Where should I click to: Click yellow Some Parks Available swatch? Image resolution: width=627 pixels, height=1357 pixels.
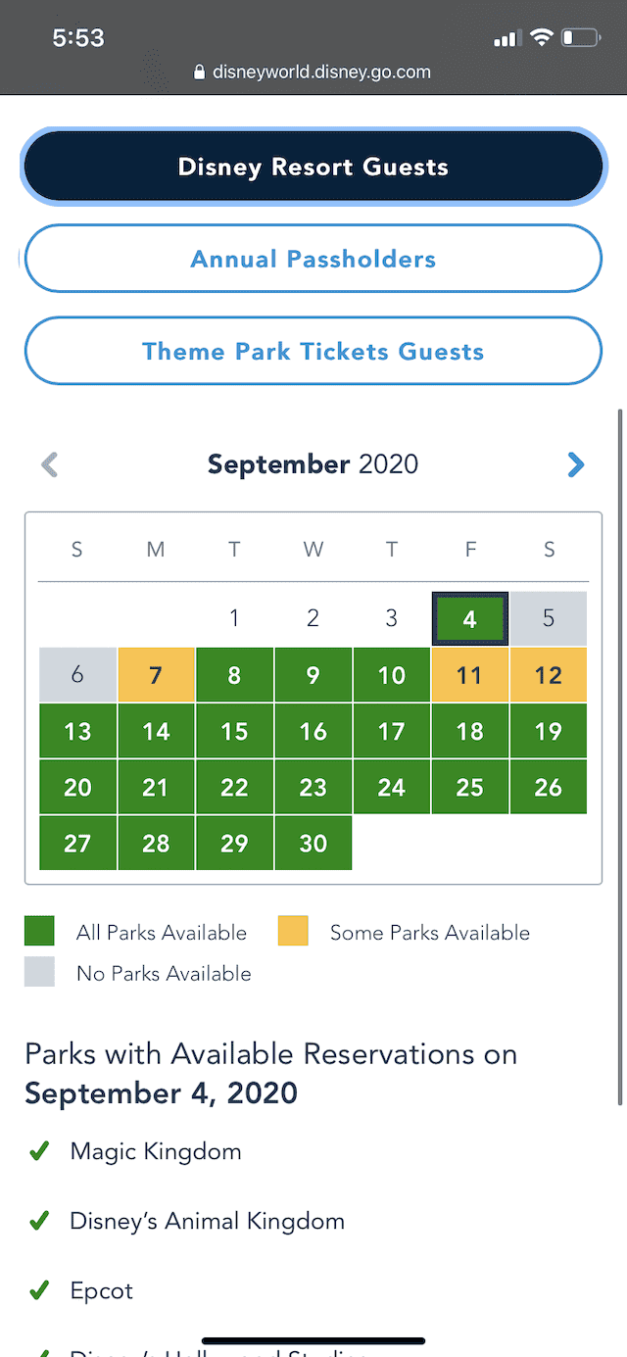point(293,931)
